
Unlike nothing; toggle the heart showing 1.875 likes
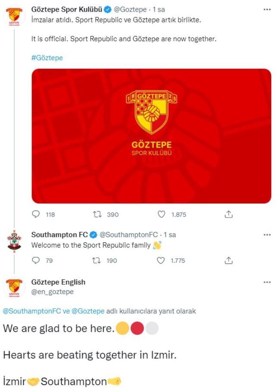click(161, 213)
